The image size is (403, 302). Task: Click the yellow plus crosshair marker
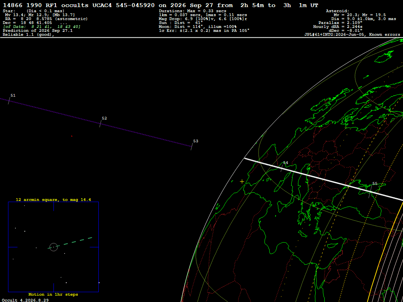(x=242, y=182)
